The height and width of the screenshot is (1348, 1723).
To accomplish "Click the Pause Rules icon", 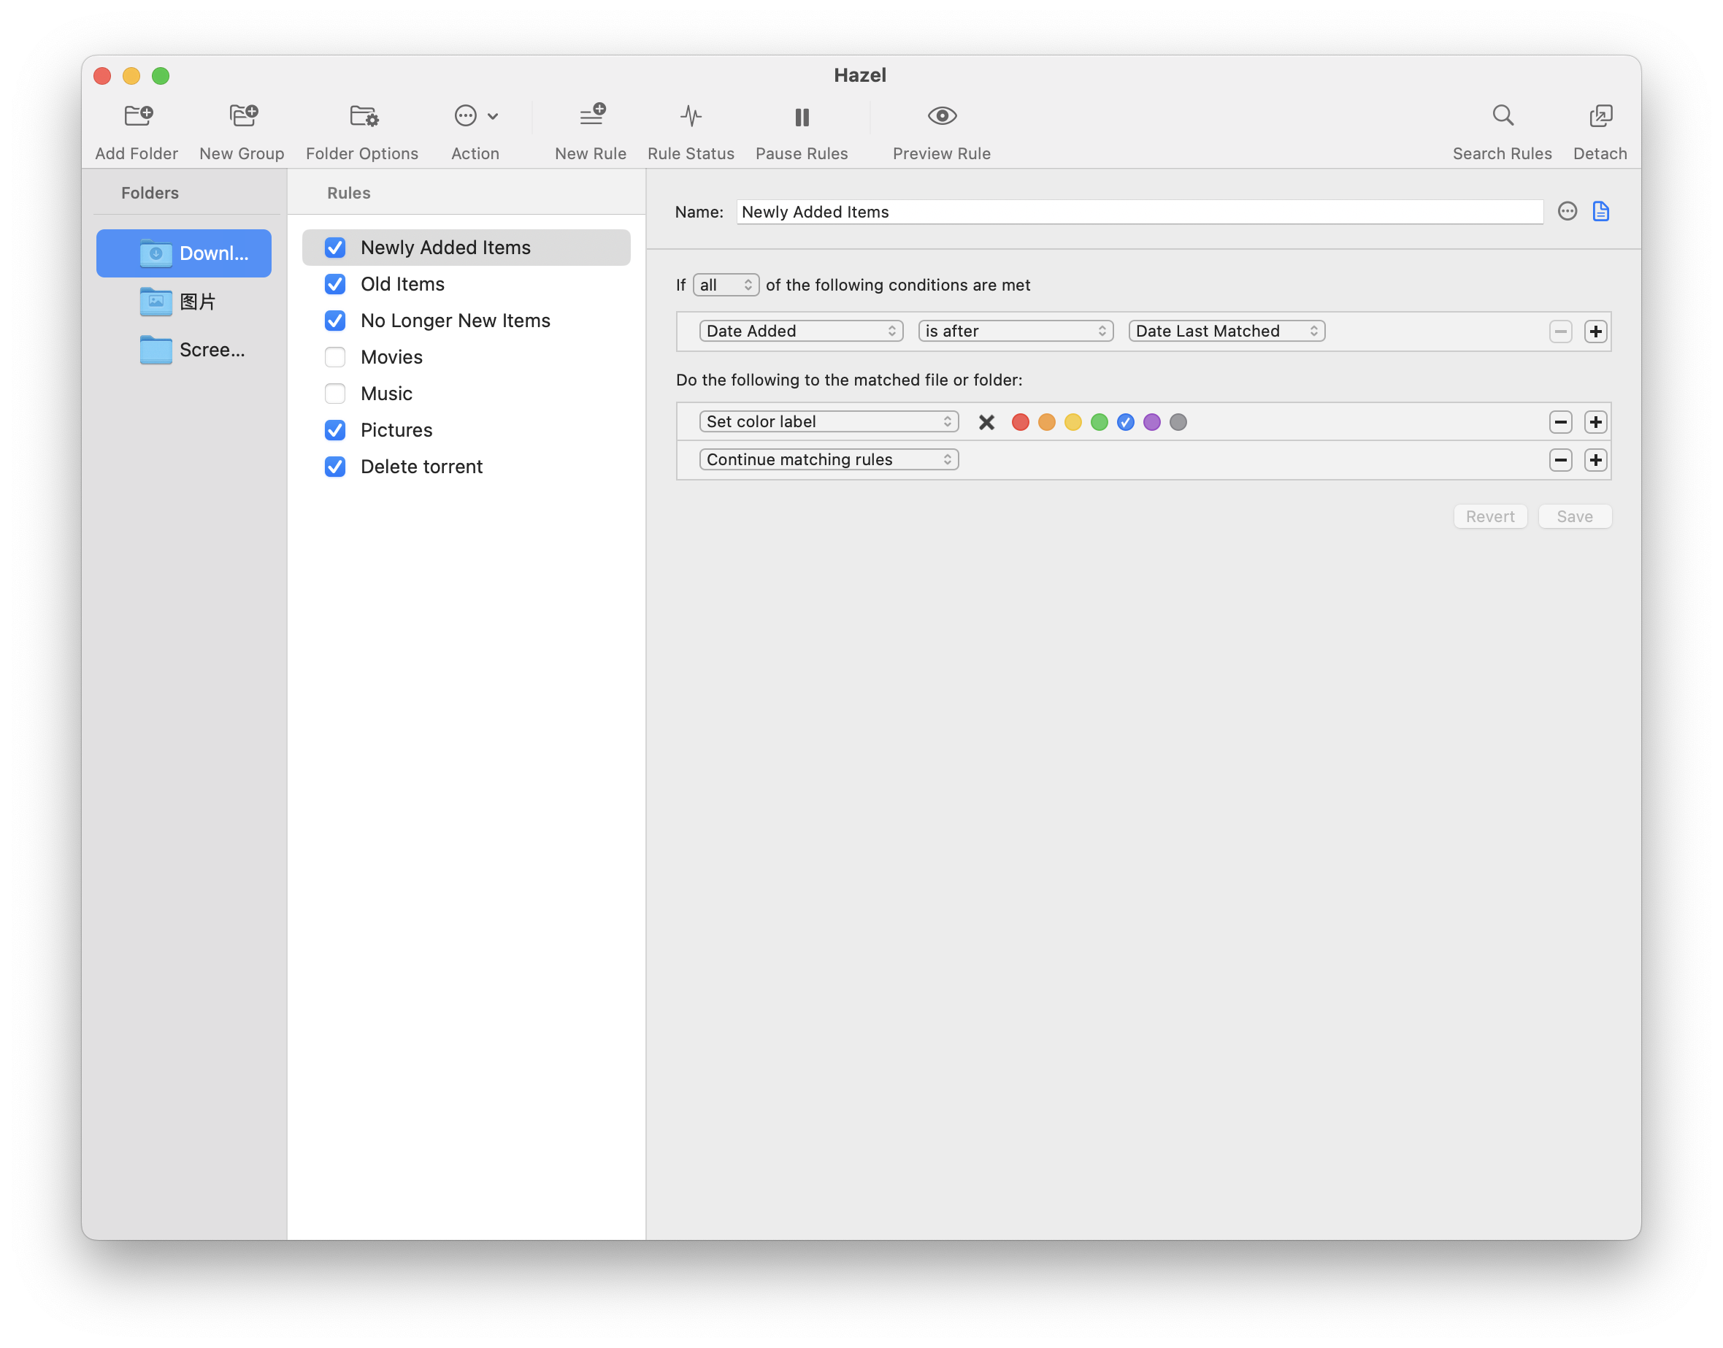I will click(802, 116).
